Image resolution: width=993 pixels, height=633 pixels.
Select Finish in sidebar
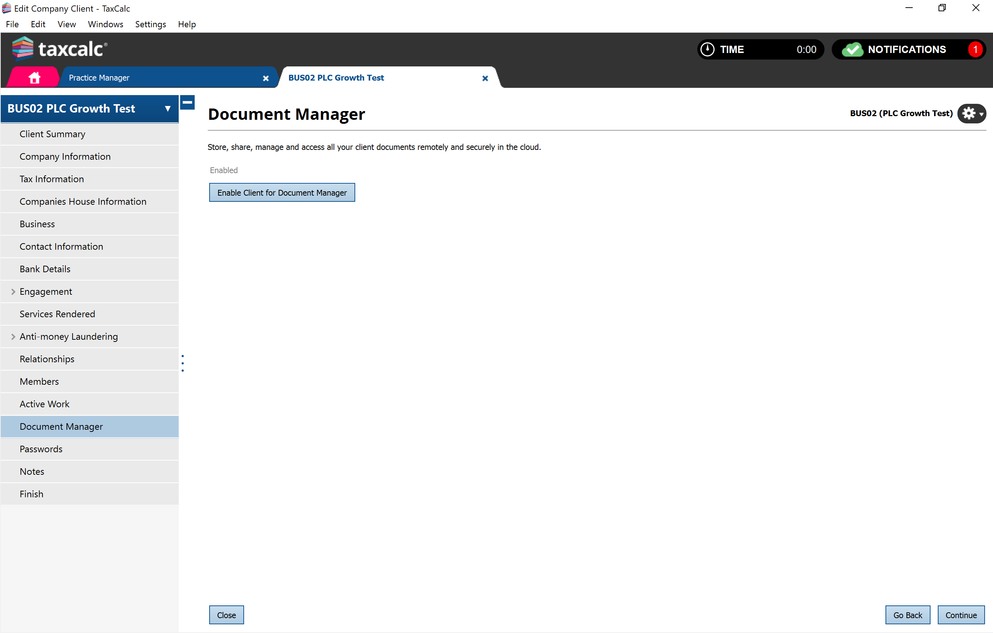(x=89, y=494)
